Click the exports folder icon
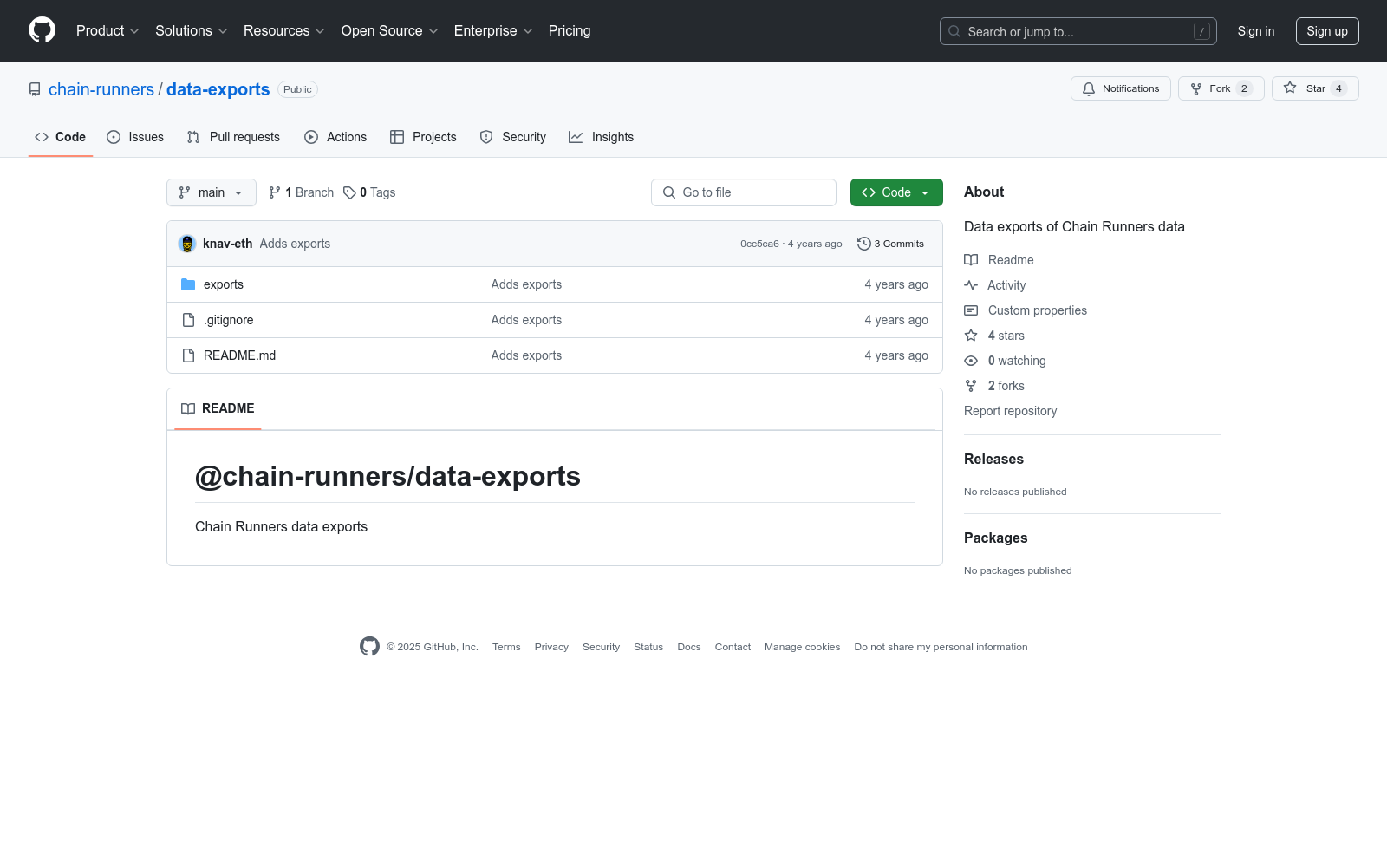Viewport: 1387px width, 867px height. pyautogui.click(x=188, y=284)
